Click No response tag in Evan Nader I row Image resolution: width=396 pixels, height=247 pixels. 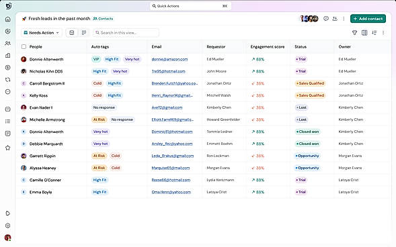tap(104, 107)
